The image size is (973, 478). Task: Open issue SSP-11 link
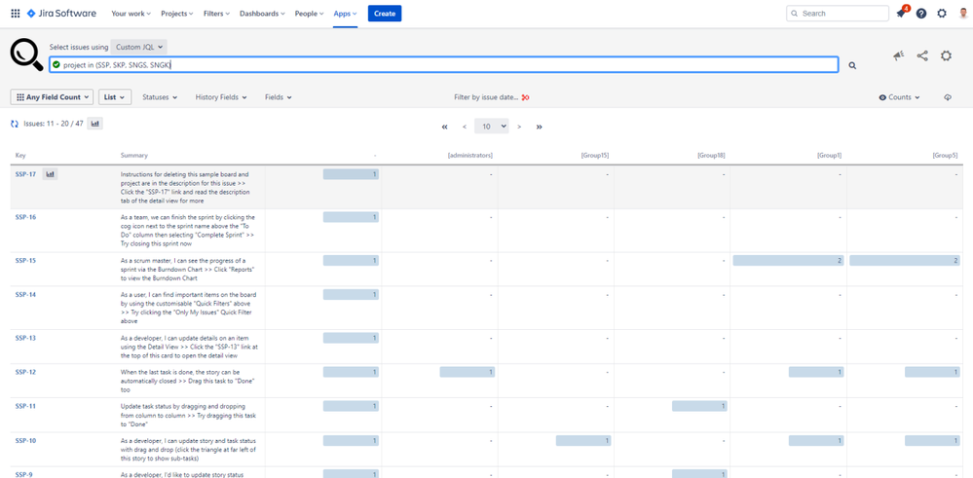[25, 406]
